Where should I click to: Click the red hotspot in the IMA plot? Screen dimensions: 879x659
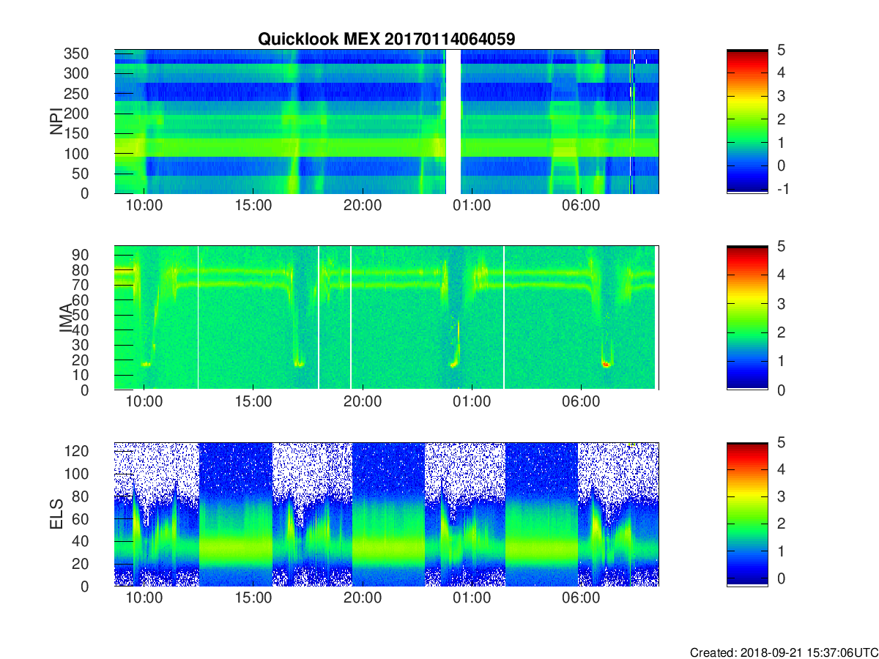click(x=606, y=363)
